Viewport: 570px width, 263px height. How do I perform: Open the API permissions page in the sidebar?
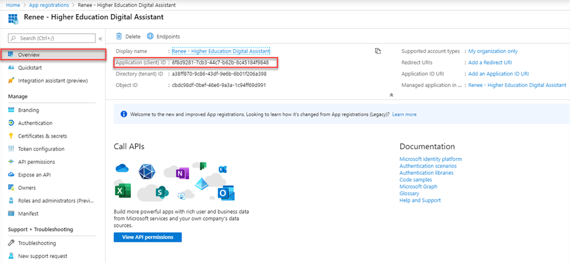point(37,162)
